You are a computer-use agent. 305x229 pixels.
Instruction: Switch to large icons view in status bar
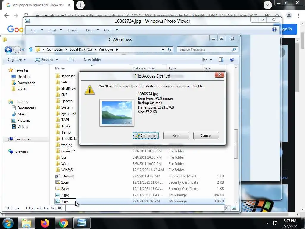pos(234,208)
